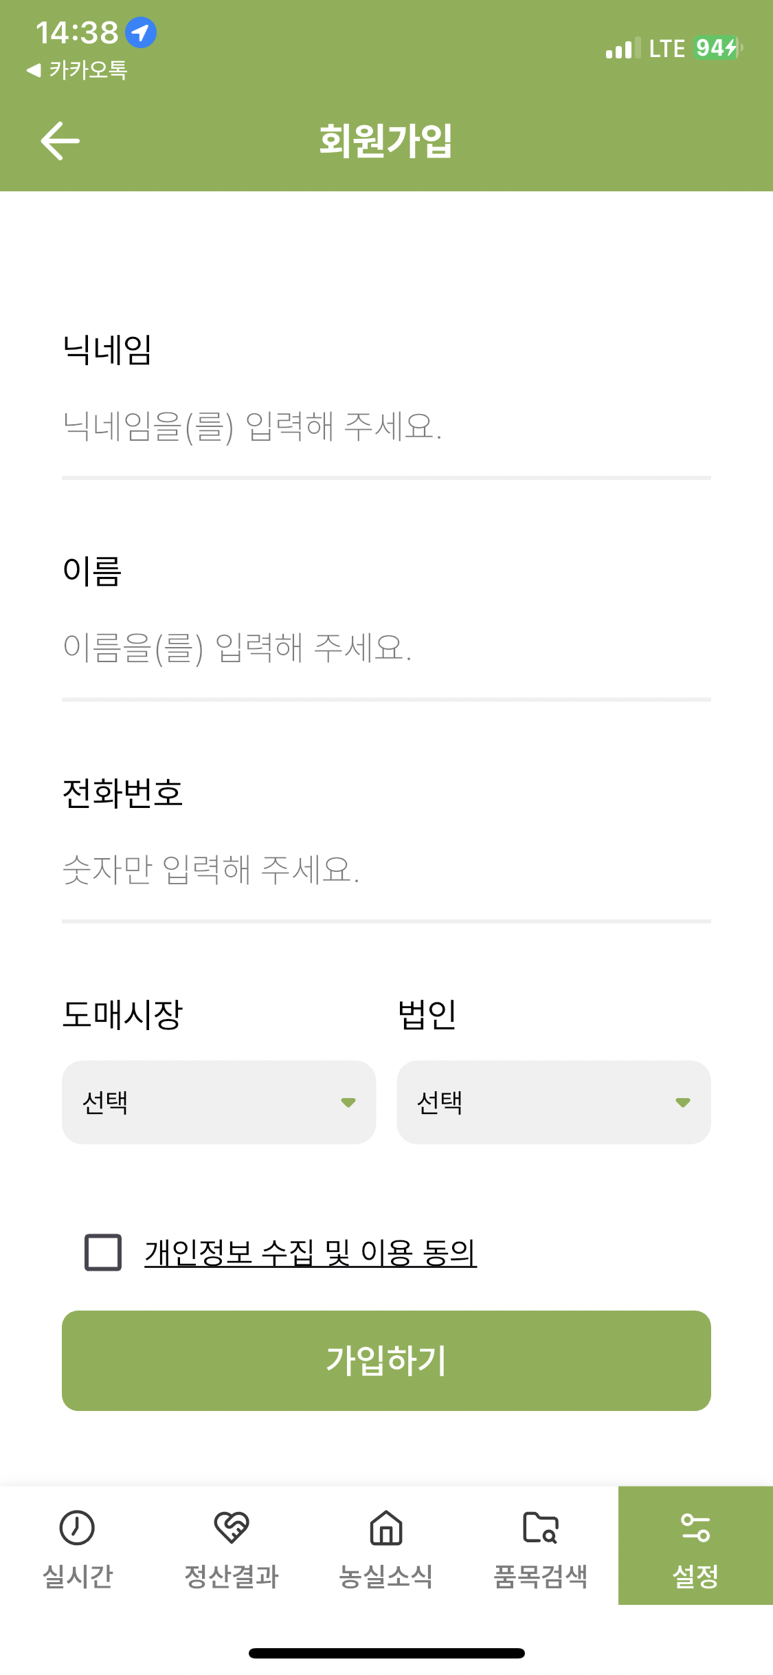Tap the battery indicator in status bar
The height and width of the screenshot is (1675, 773).
[x=718, y=48]
